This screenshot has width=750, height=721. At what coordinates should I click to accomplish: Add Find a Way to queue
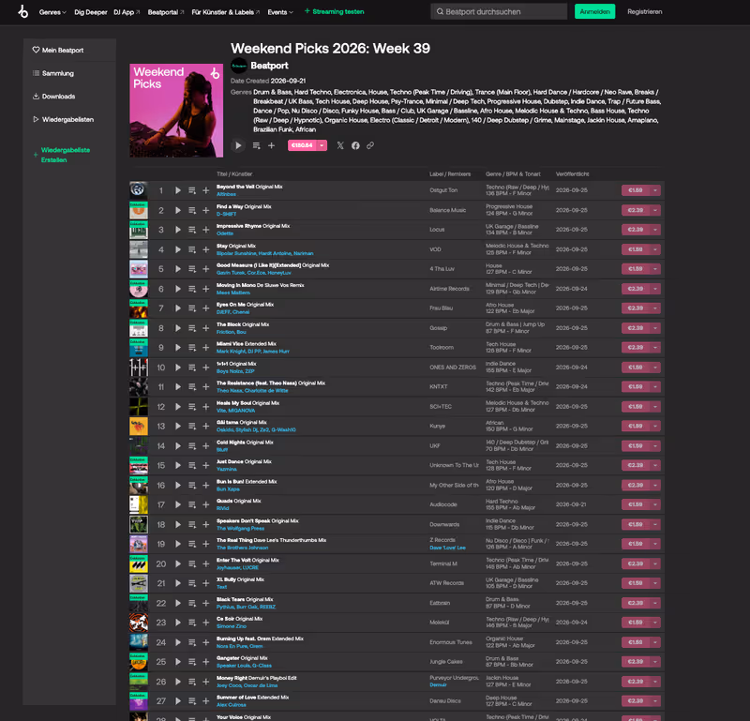pyautogui.click(x=192, y=211)
